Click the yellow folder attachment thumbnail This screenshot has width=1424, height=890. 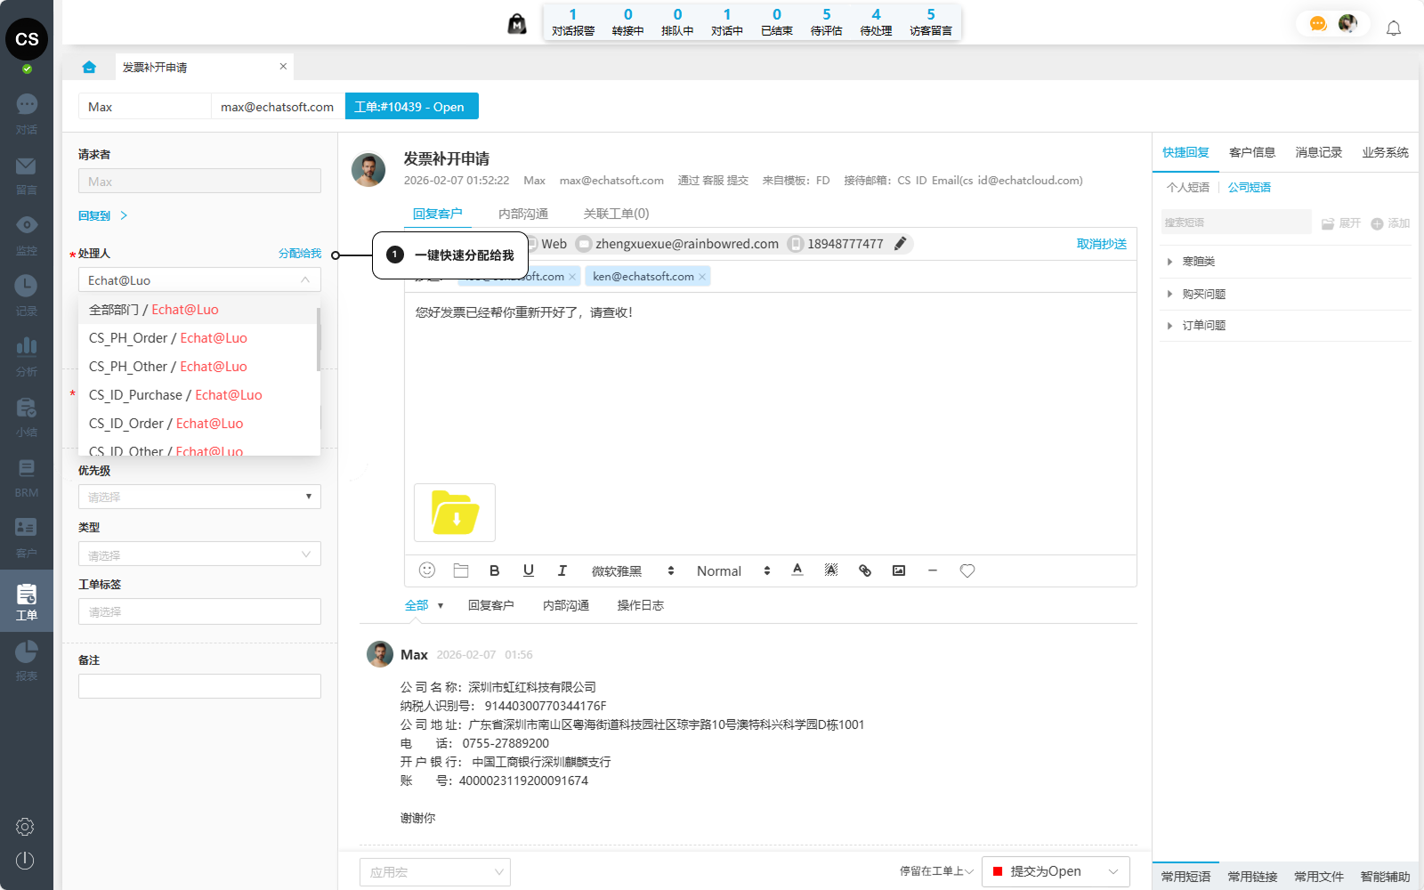pos(455,513)
